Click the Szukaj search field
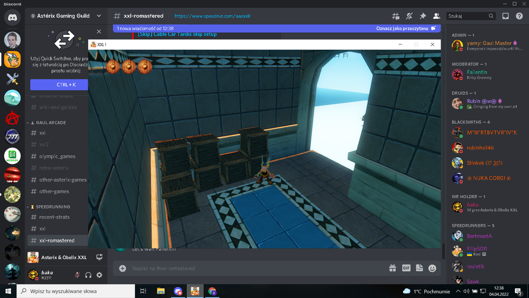 tap(471, 16)
